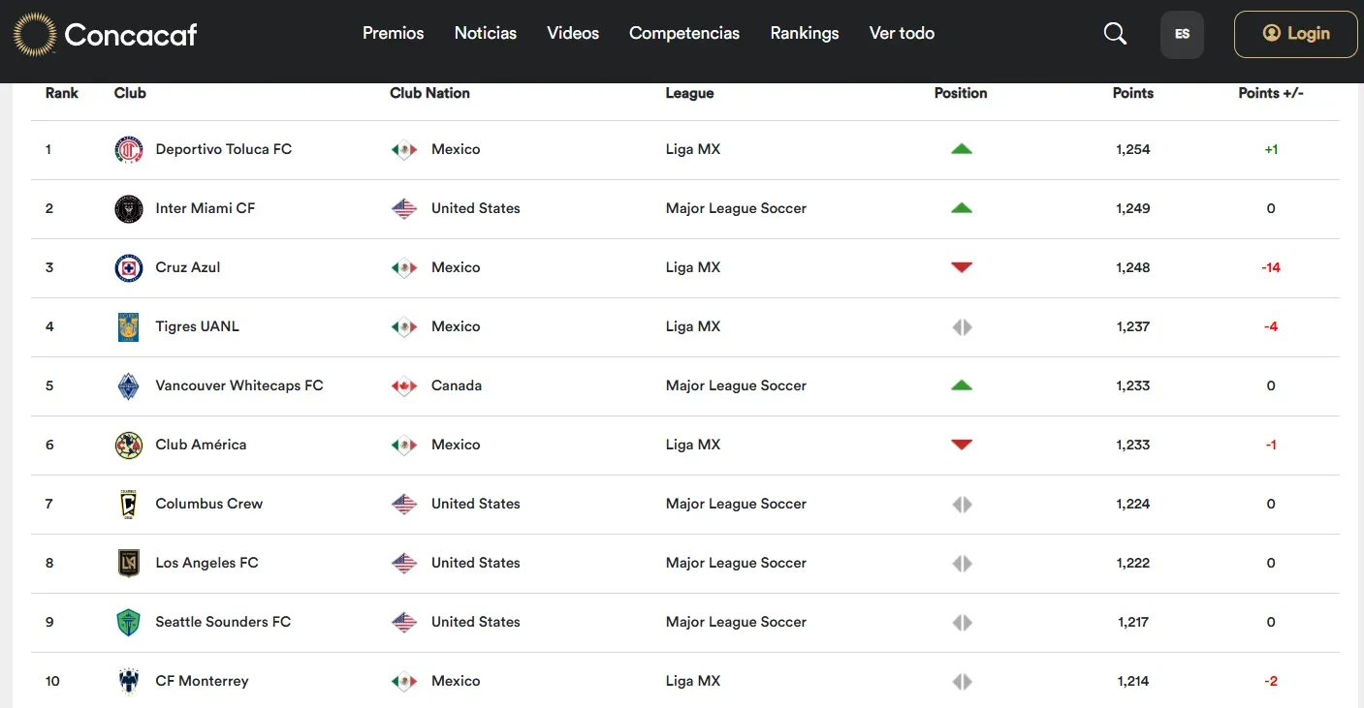Open the Rankings menu item
1364x708 pixels.
tap(805, 33)
